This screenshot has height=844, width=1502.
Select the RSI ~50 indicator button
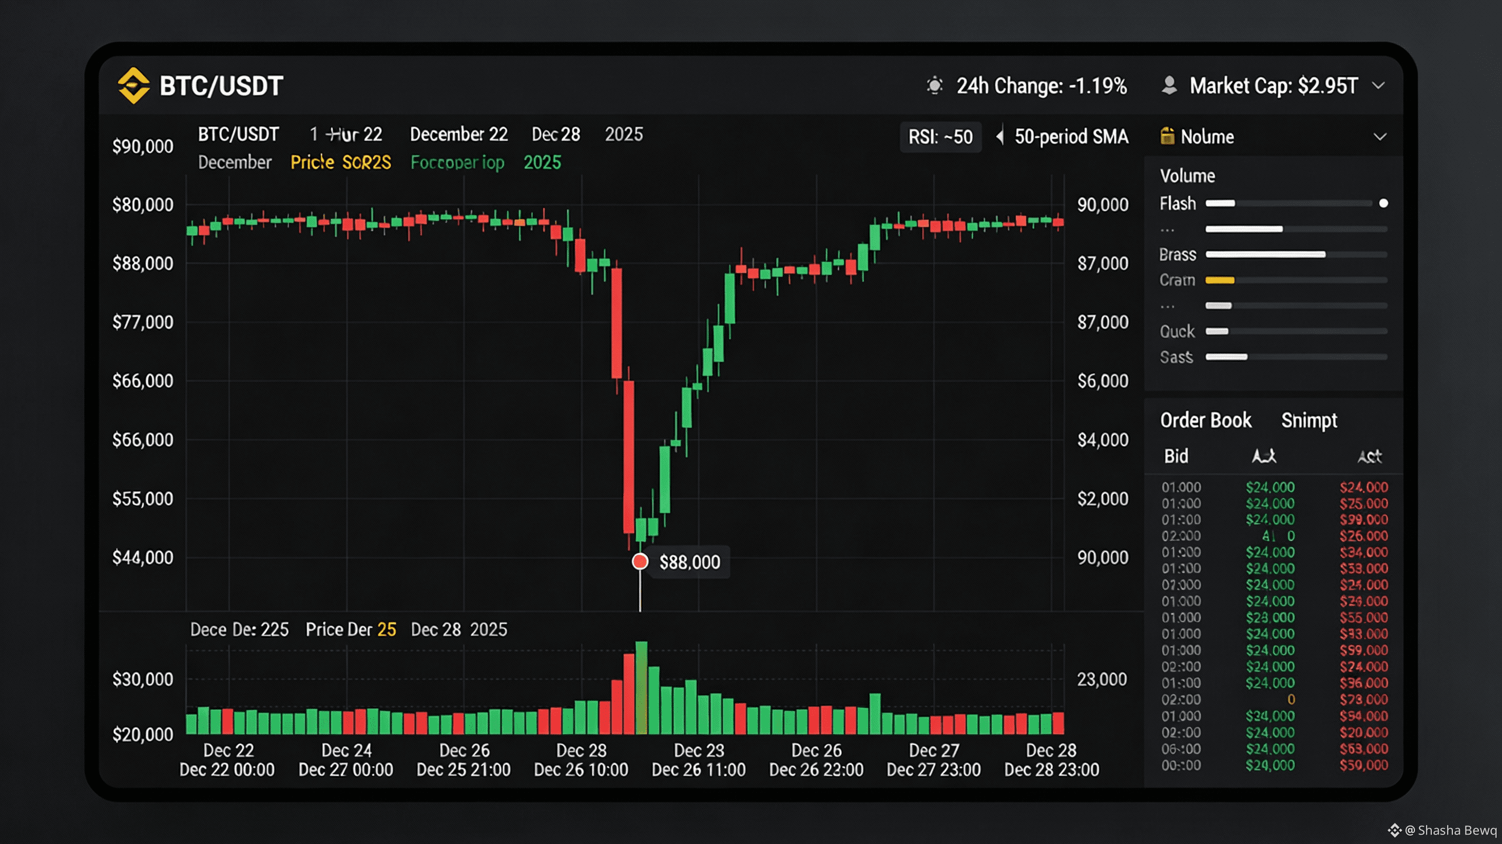(940, 137)
